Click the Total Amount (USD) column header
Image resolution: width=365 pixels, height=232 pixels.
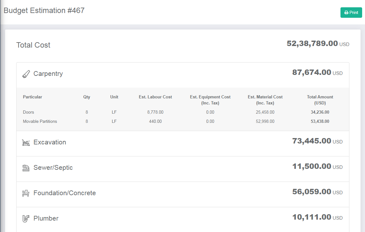pyautogui.click(x=320, y=100)
